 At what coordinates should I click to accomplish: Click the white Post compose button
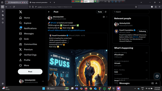(x=30, y=72)
